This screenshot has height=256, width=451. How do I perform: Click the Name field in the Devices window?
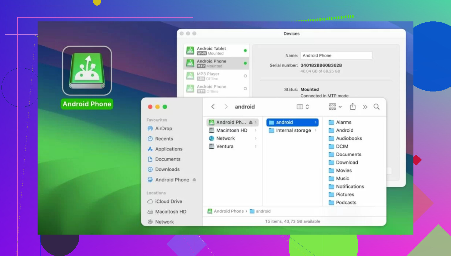point(336,55)
